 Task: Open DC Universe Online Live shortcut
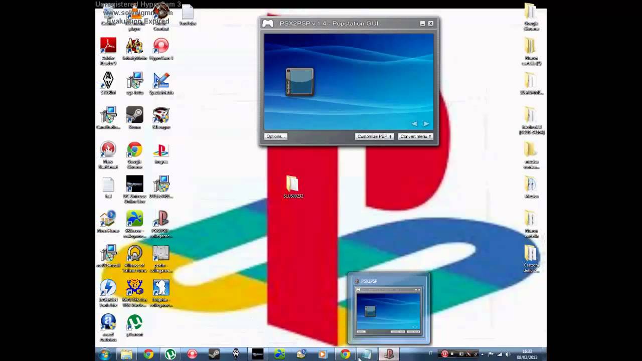coord(134,190)
